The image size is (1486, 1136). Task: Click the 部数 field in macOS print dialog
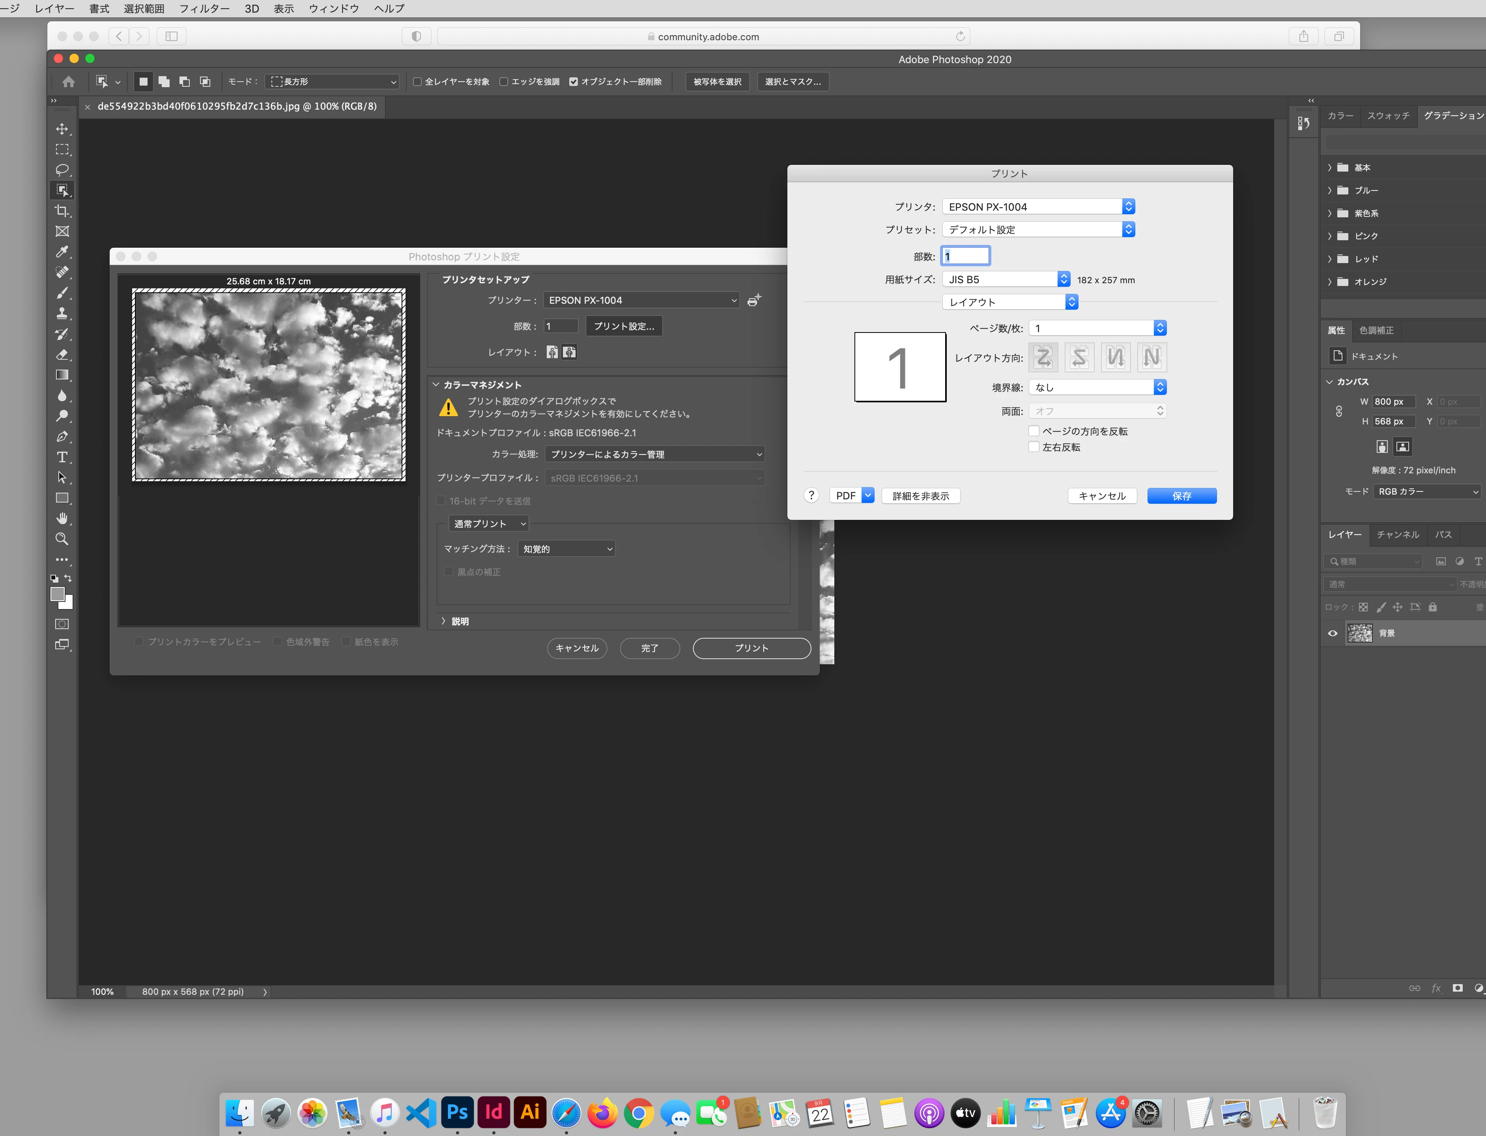pyautogui.click(x=965, y=256)
